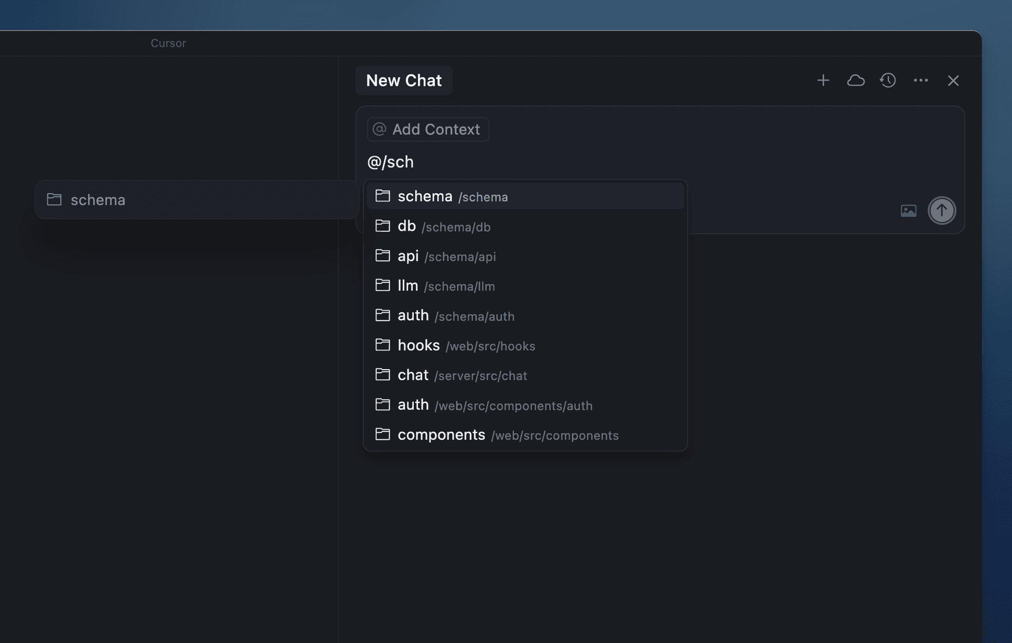The height and width of the screenshot is (643, 1012).
Task: Click the New Chat tab label
Action: point(404,80)
